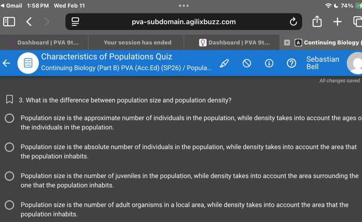Select answer about absolute number of individuals
This screenshot has height=222, width=362.
click(9, 147)
